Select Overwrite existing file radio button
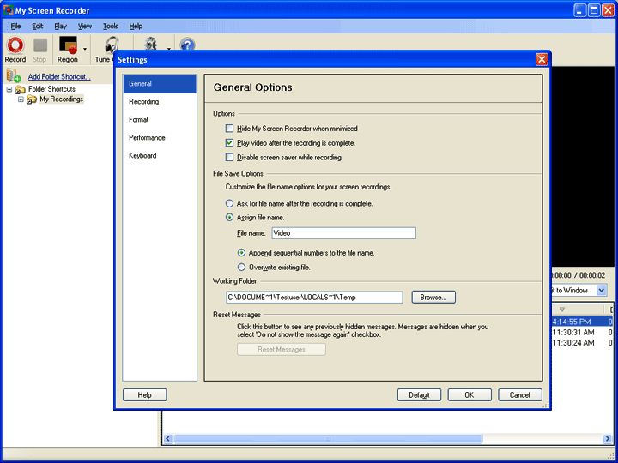Viewport: 618px width, 463px height. tap(242, 268)
